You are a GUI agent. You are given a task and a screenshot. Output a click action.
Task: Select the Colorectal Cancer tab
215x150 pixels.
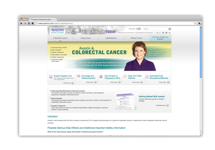click(x=60, y=38)
